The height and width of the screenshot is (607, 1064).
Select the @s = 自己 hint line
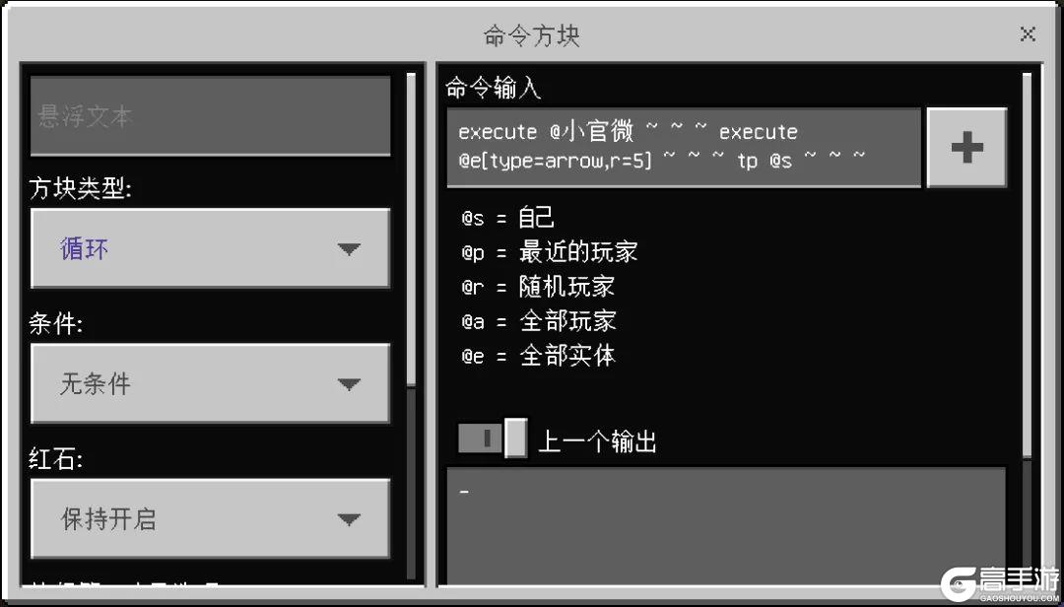507,218
